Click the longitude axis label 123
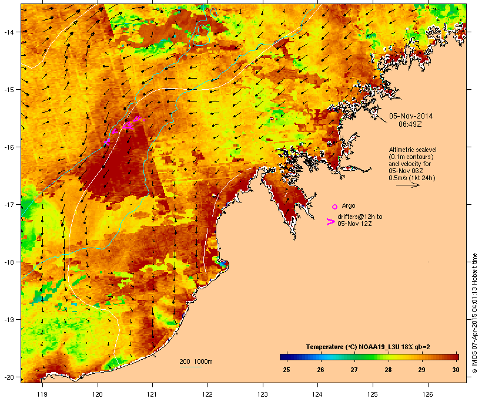482x399 pixels. [x=263, y=394]
